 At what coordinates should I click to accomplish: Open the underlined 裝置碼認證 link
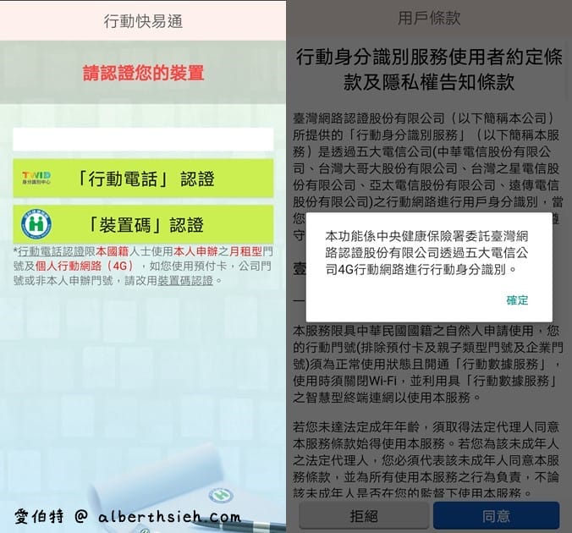pyautogui.click(x=185, y=281)
